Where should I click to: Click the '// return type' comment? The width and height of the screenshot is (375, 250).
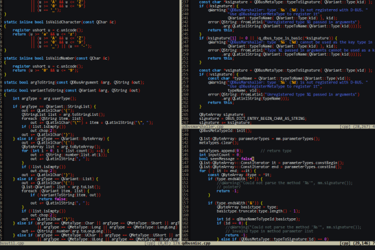point(276,151)
